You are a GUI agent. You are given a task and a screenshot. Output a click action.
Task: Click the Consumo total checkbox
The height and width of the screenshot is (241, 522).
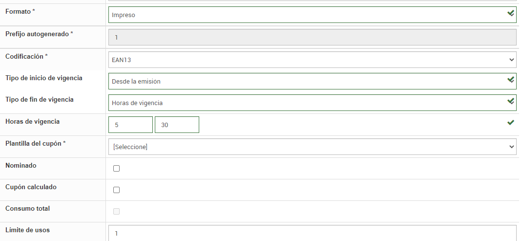click(116, 212)
